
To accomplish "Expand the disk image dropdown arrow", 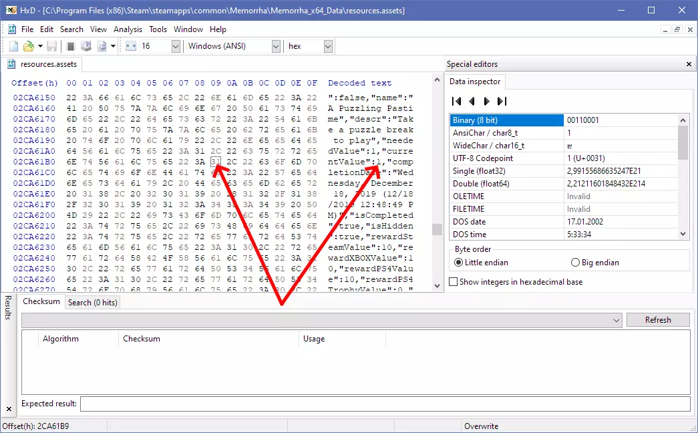I will [x=113, y=46].
